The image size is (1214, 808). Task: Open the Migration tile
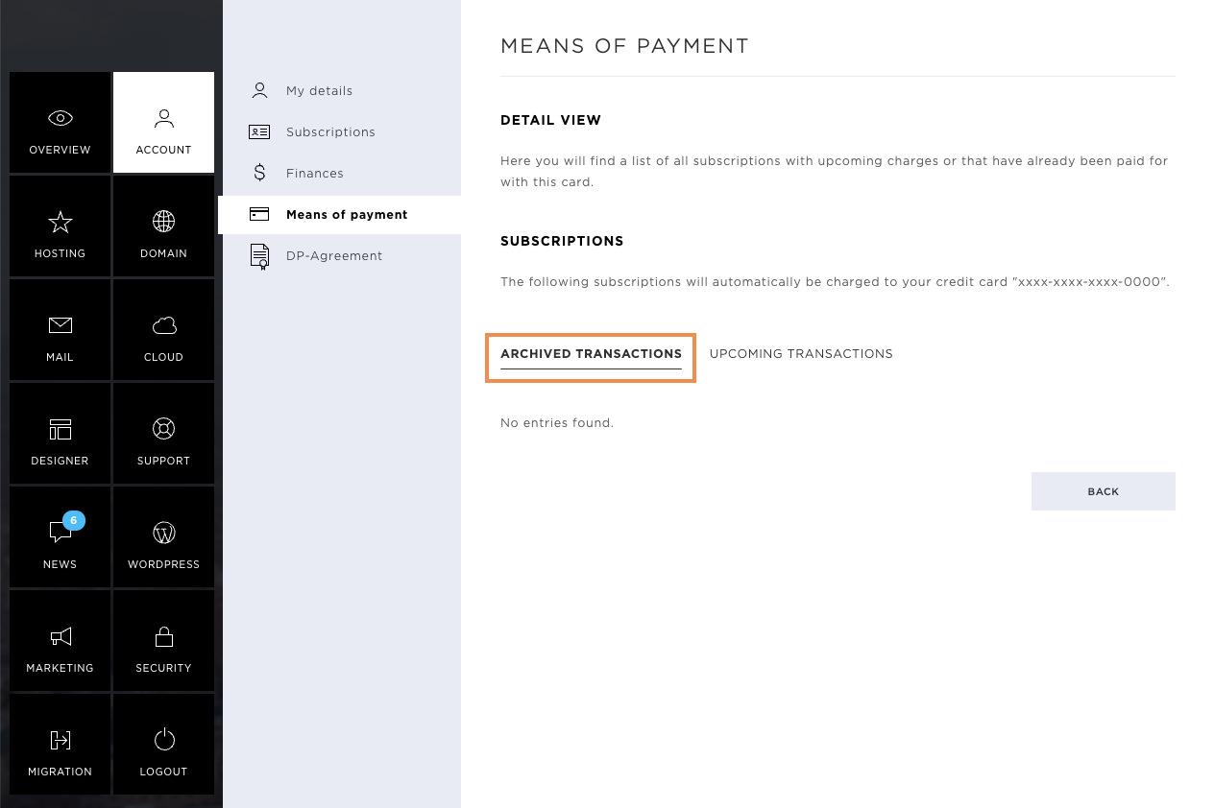click(60, 745)
